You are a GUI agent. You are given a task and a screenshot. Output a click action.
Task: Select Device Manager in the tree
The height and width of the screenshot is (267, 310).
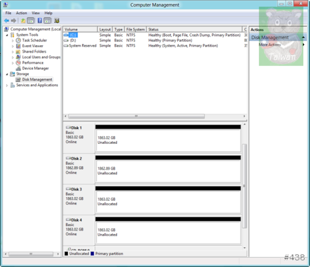click(35, 68)
